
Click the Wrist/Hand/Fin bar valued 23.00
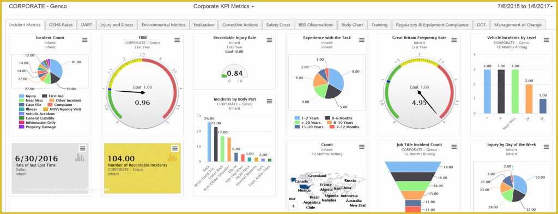pyautogui.click(x=216, y=144)
